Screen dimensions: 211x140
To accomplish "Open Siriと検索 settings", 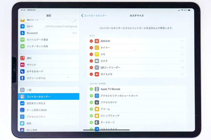I will [49, 129].
